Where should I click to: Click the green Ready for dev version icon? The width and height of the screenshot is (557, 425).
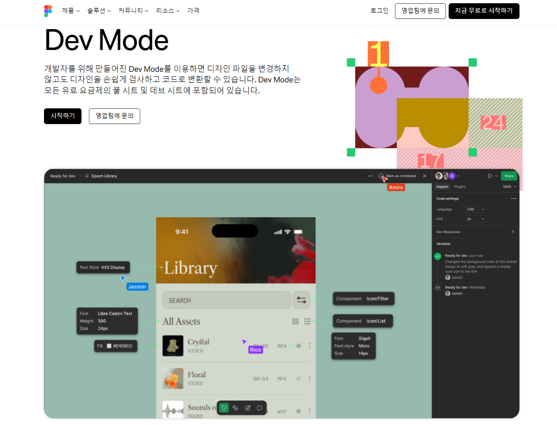click(438, 256)
